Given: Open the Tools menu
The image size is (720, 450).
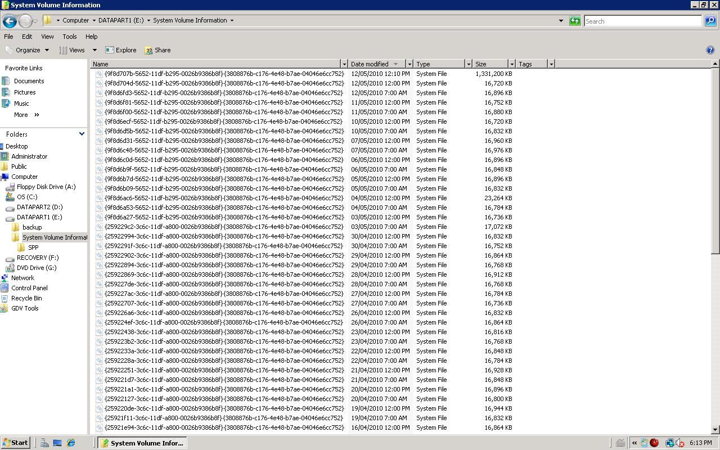Looking at the screenshot, I should [x=69, y=37].
